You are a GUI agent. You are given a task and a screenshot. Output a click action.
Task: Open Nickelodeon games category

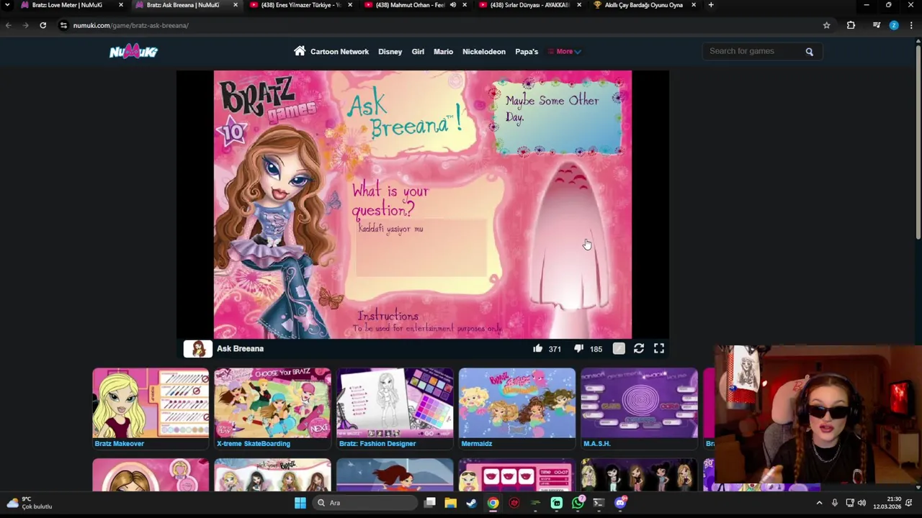484,52
